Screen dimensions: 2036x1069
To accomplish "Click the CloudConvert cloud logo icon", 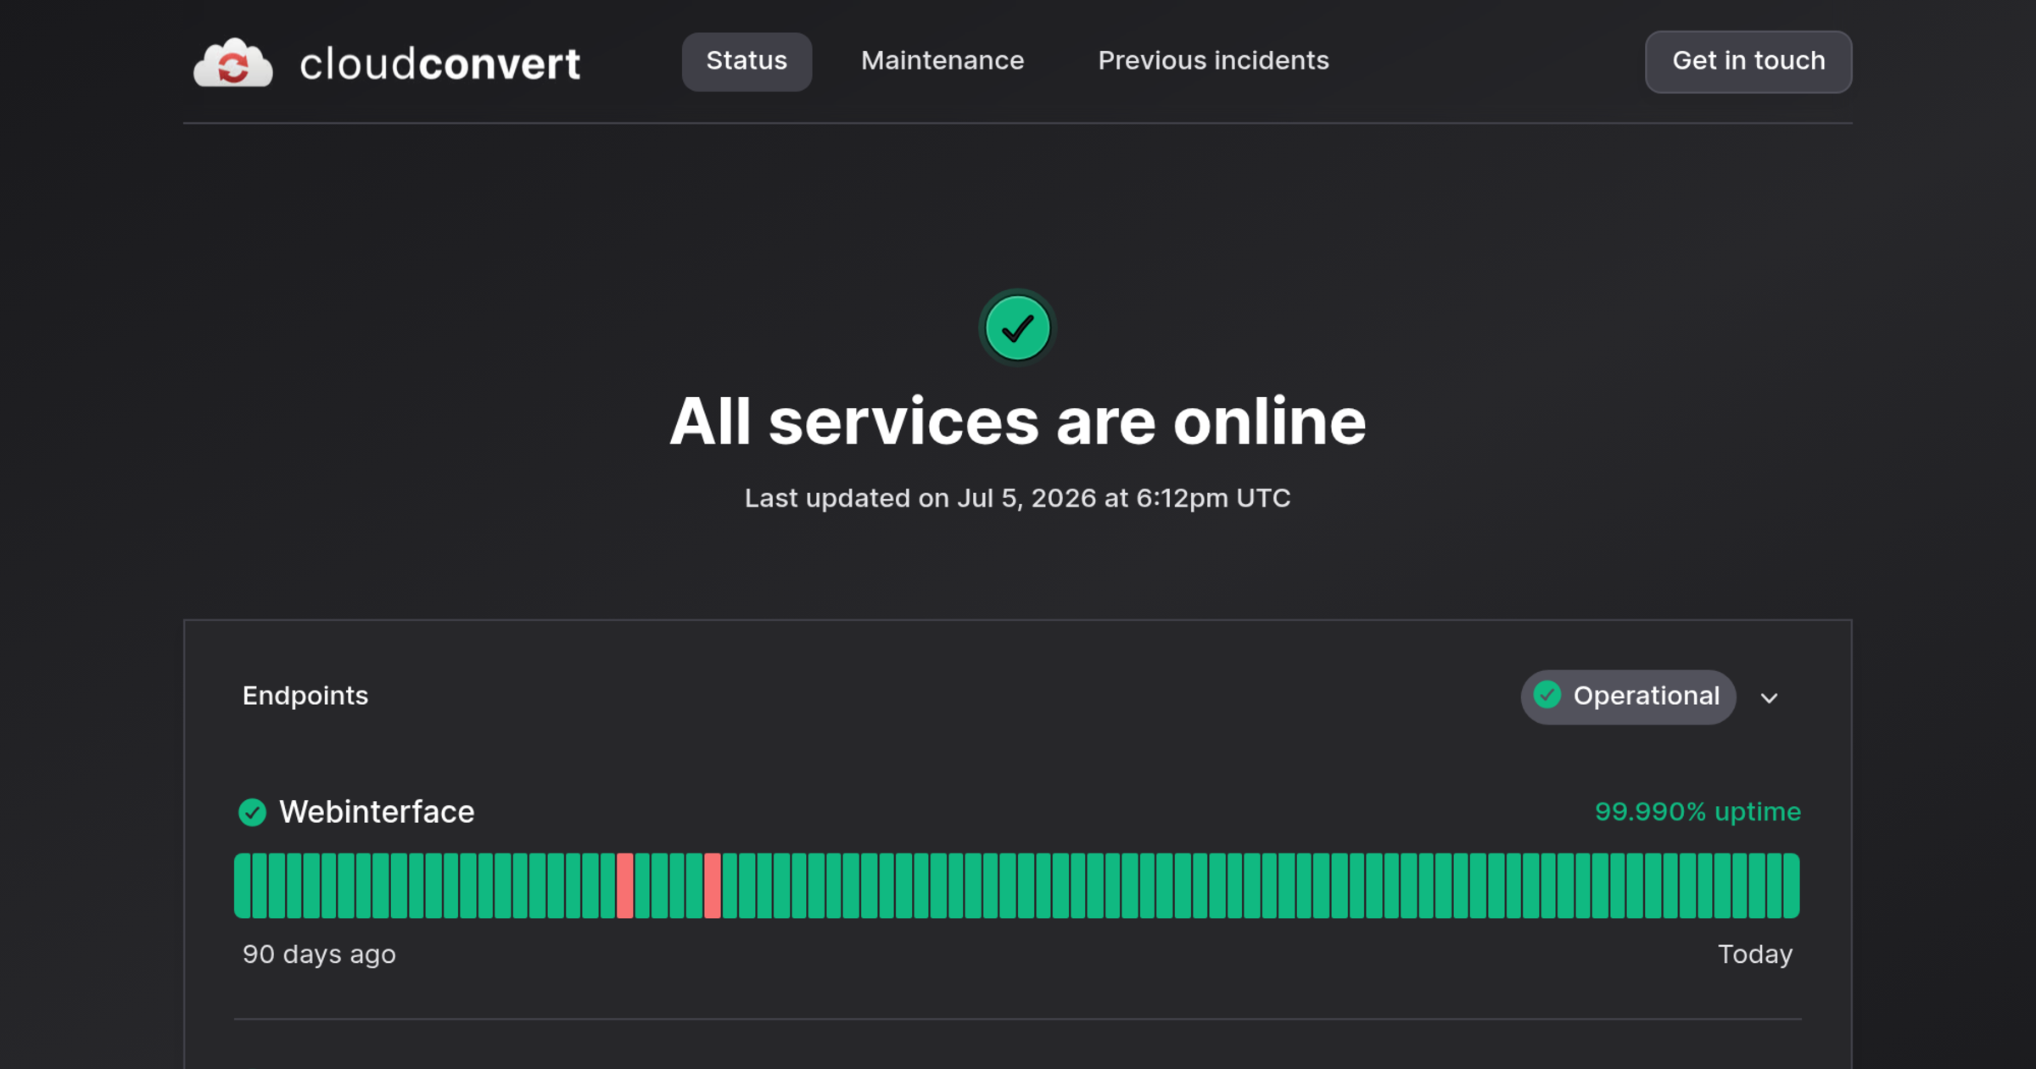I will click(233, 63).
